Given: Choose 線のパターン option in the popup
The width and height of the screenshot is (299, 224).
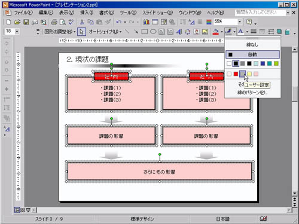Looking at the screenshot, I should point(252,93).
